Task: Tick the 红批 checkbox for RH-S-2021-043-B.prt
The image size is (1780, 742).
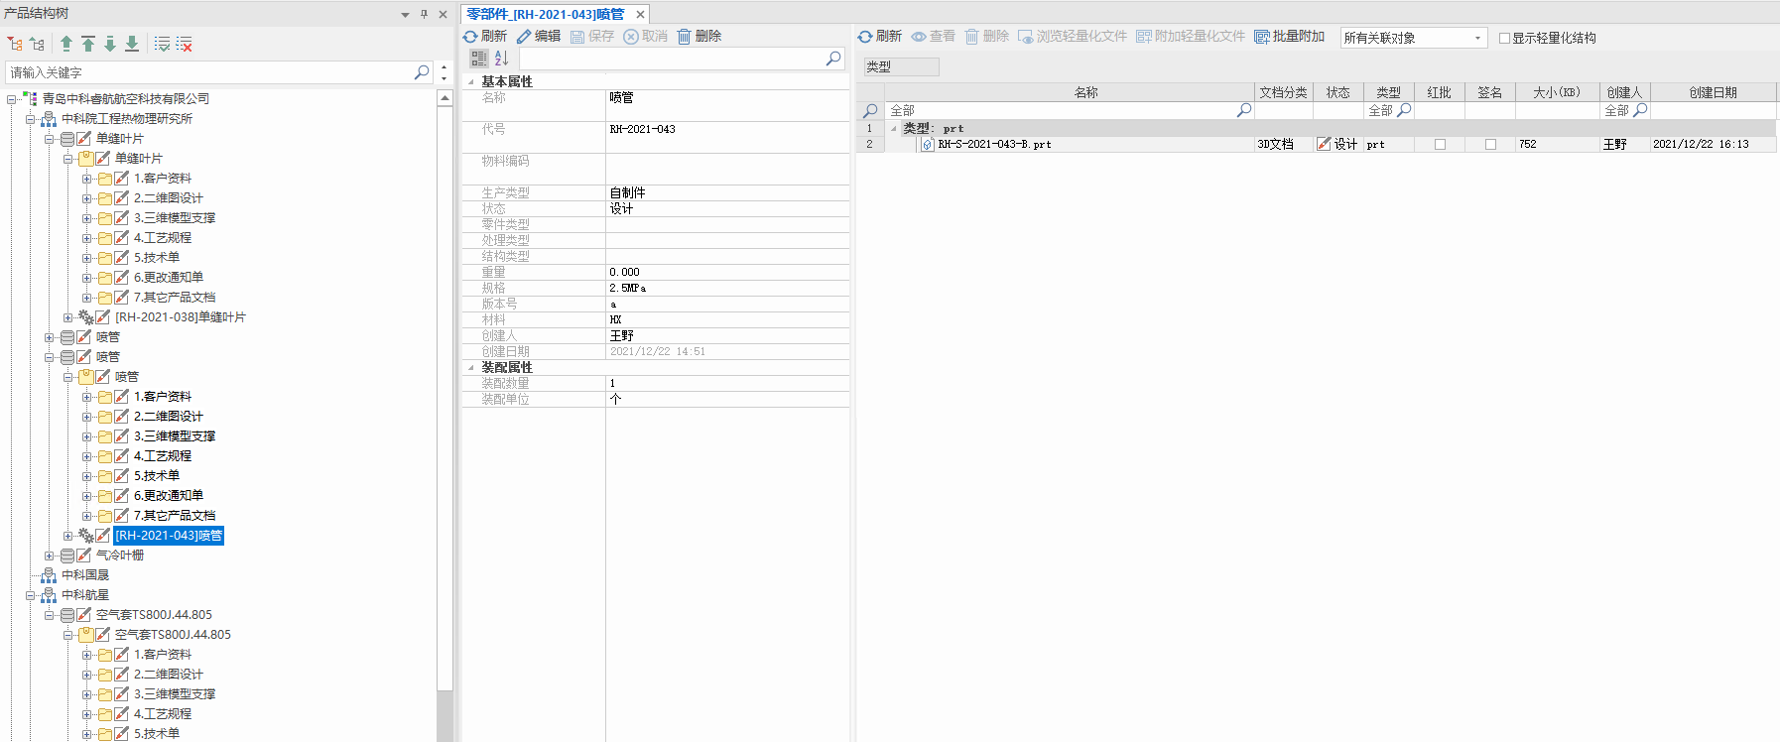Action: [x=1440, y=145]
